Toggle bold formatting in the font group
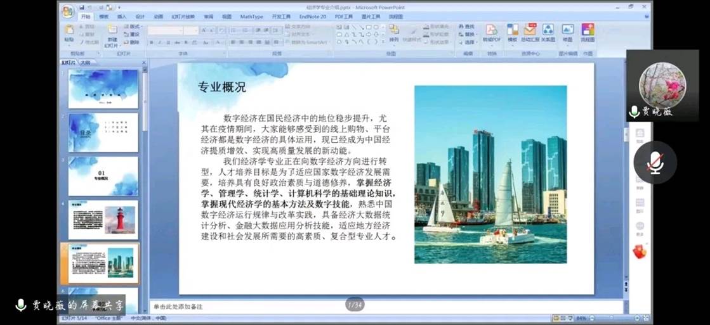This screenshot has height=325, width=710. point(152,42)
